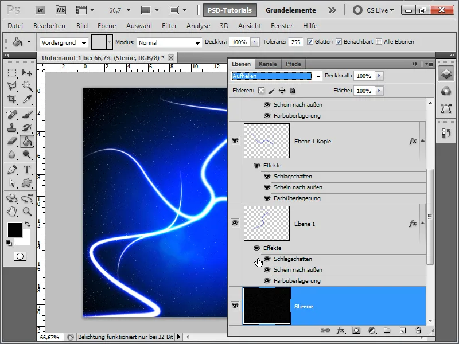Image resolution: width=459 pixels, height=344 pixels.
Task: Open the Layers panel options menu
Action: (429, 64)
